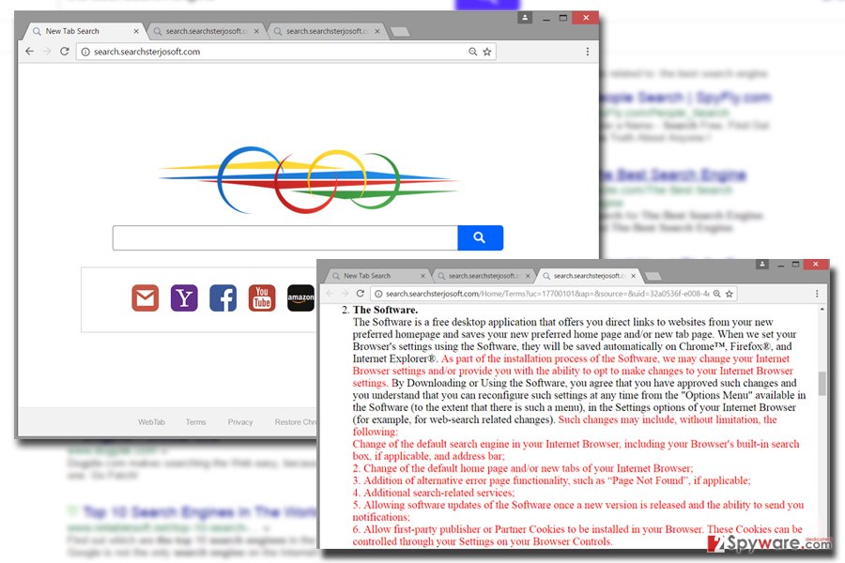This screenshot has height=563, width=845.
Task: Close the third tab in the main window
Action: point(377,31)
